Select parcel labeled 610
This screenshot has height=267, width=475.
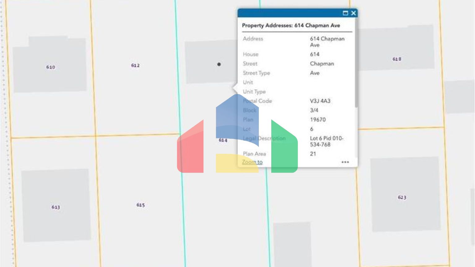51,67
